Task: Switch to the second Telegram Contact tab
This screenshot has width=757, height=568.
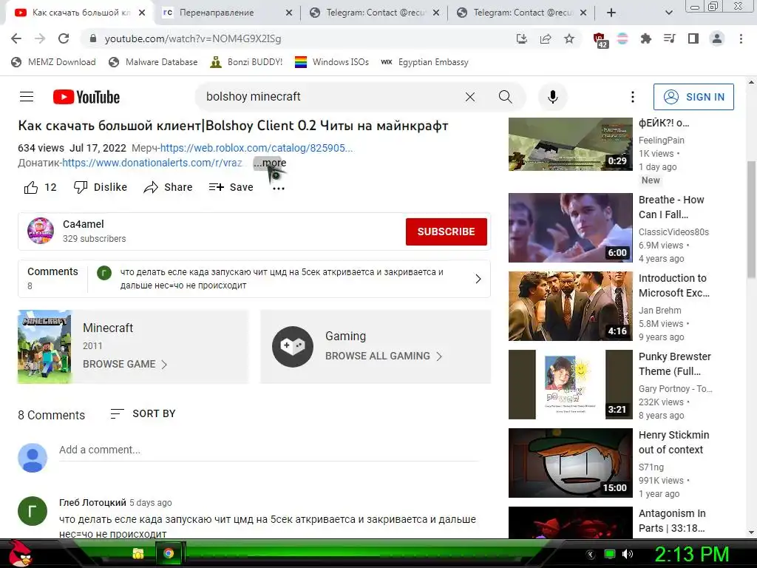Action: (522, 13)
